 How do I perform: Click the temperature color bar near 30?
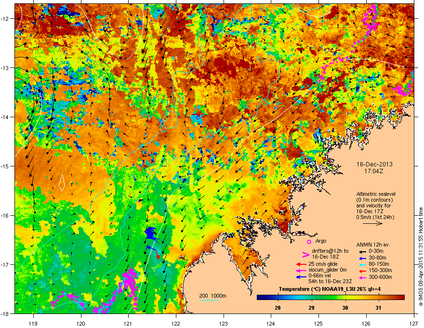[x=345, y=298]
